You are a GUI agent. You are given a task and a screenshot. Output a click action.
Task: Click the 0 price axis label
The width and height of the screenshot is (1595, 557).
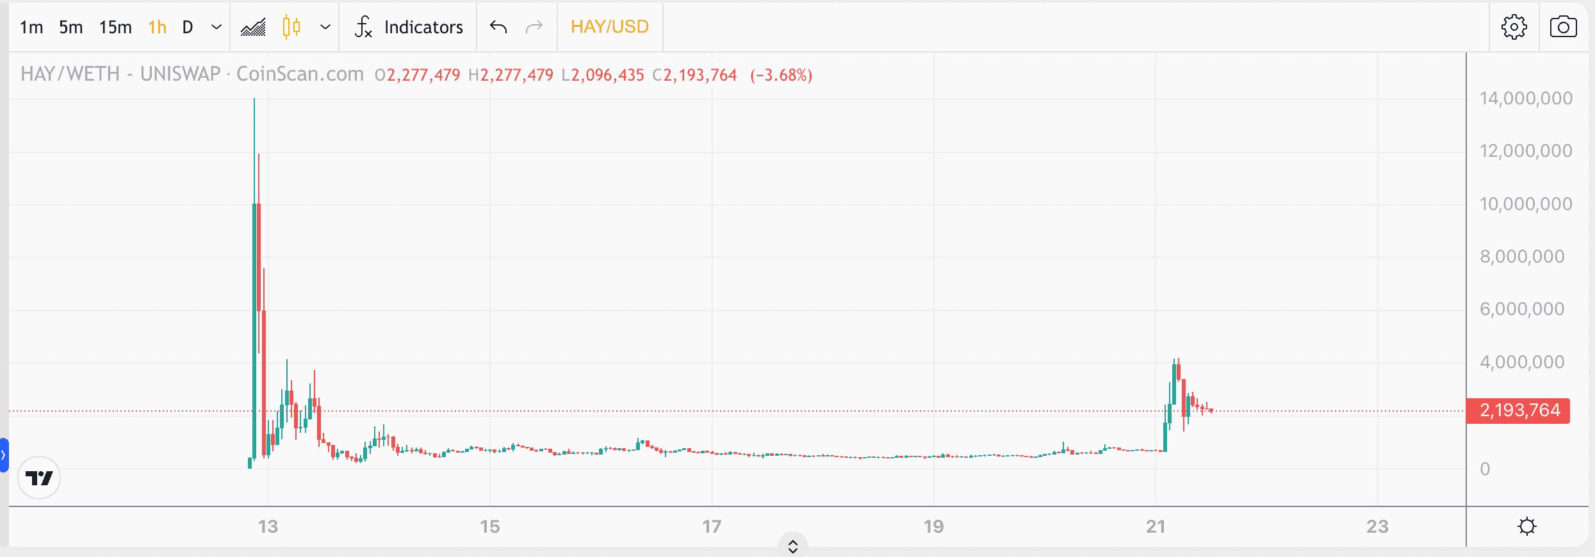1485,469
